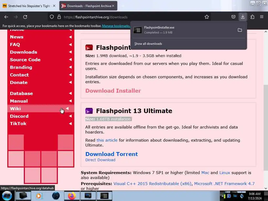Image resolution: width=268 pixels, height=201 pixels.
Task: Open the 'this article' link
Action: pyautogui.click(x=107, y=140)
